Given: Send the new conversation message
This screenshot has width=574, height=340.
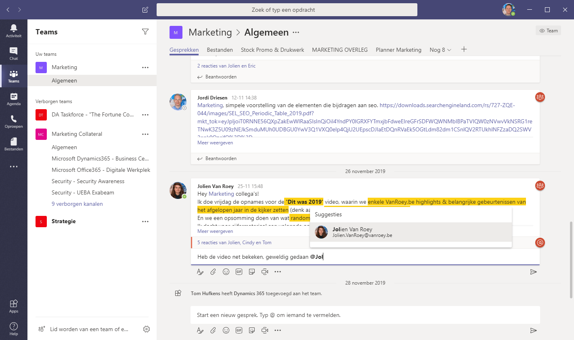Looking at the screenshot, I should (533, 330).
